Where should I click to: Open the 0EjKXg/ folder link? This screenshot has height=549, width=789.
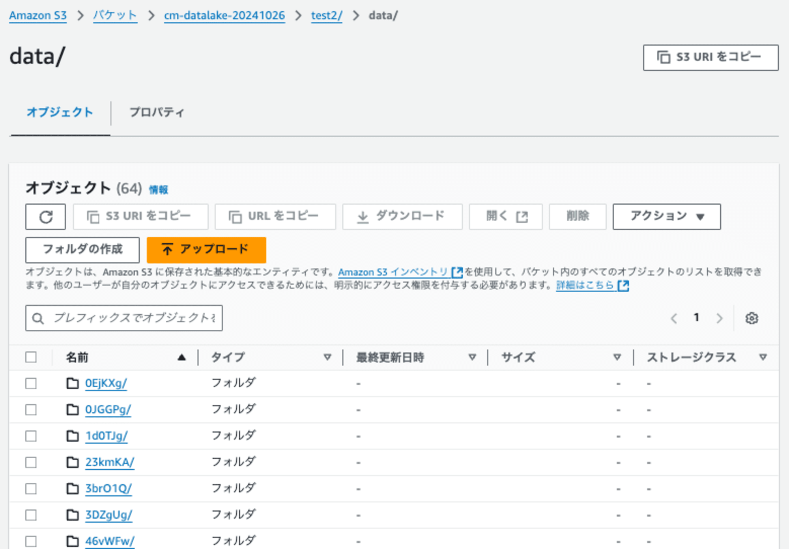(106, 383)
